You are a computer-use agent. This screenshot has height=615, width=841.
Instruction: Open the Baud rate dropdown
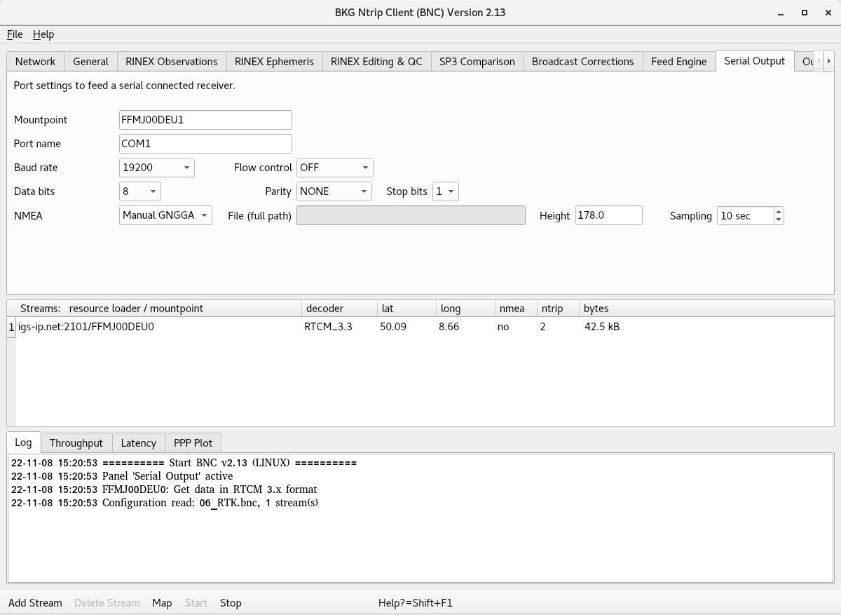(x=157, y=168)
